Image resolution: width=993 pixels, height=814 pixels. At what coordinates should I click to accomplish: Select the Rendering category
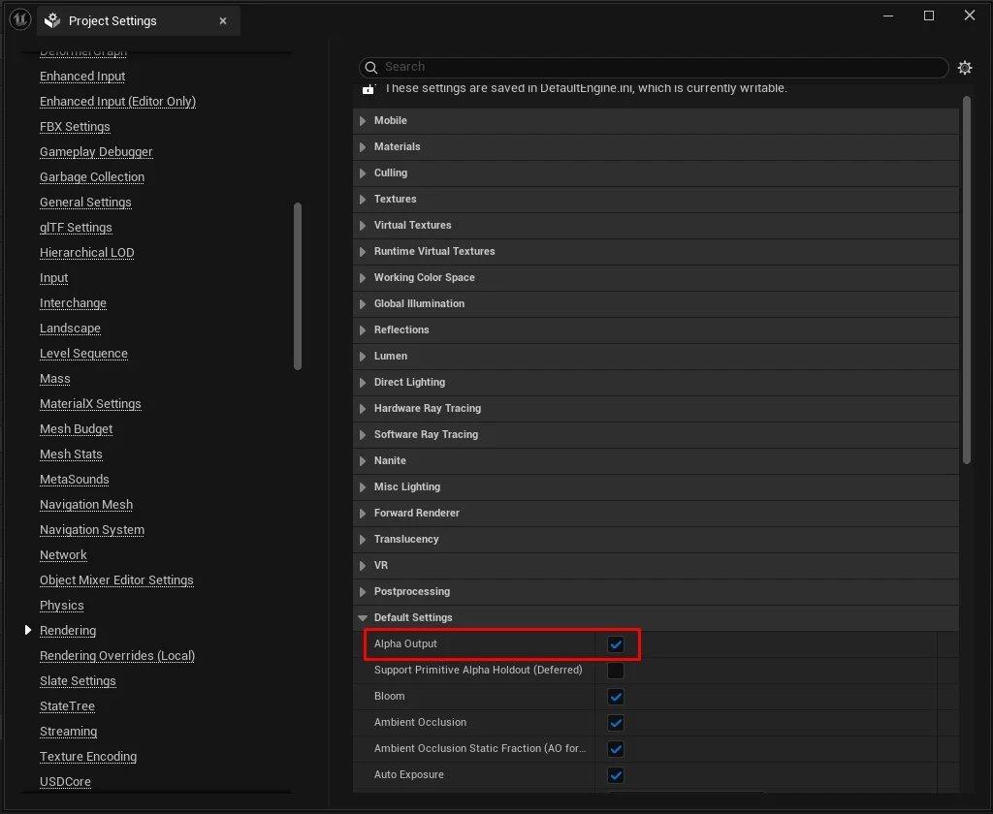coord(68,631)
